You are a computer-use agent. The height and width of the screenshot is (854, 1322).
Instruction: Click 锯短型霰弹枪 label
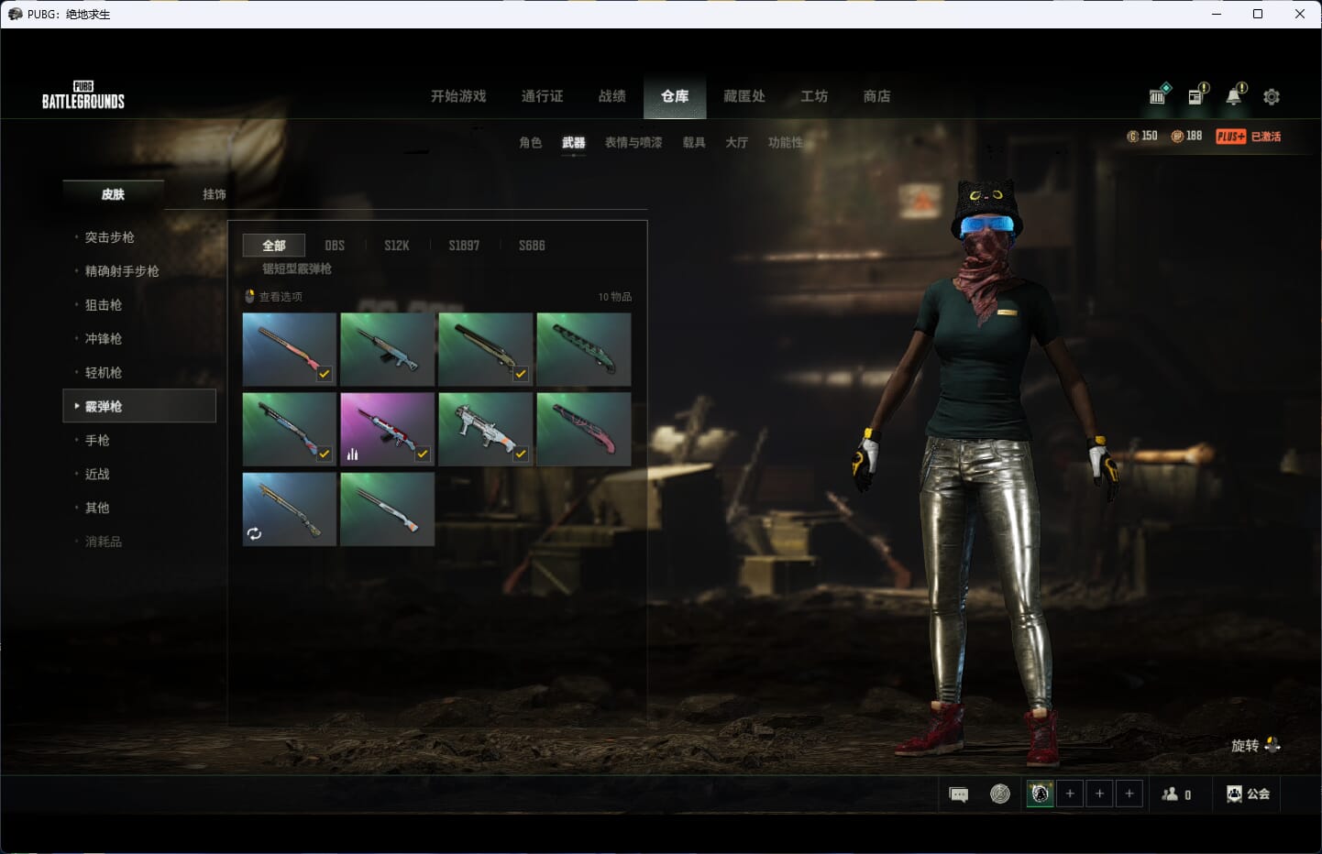pos(297,269)
